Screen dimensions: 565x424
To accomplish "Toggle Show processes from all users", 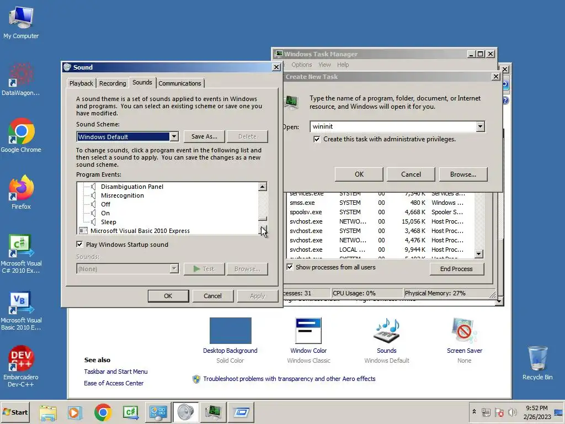I will coord(290,267).
